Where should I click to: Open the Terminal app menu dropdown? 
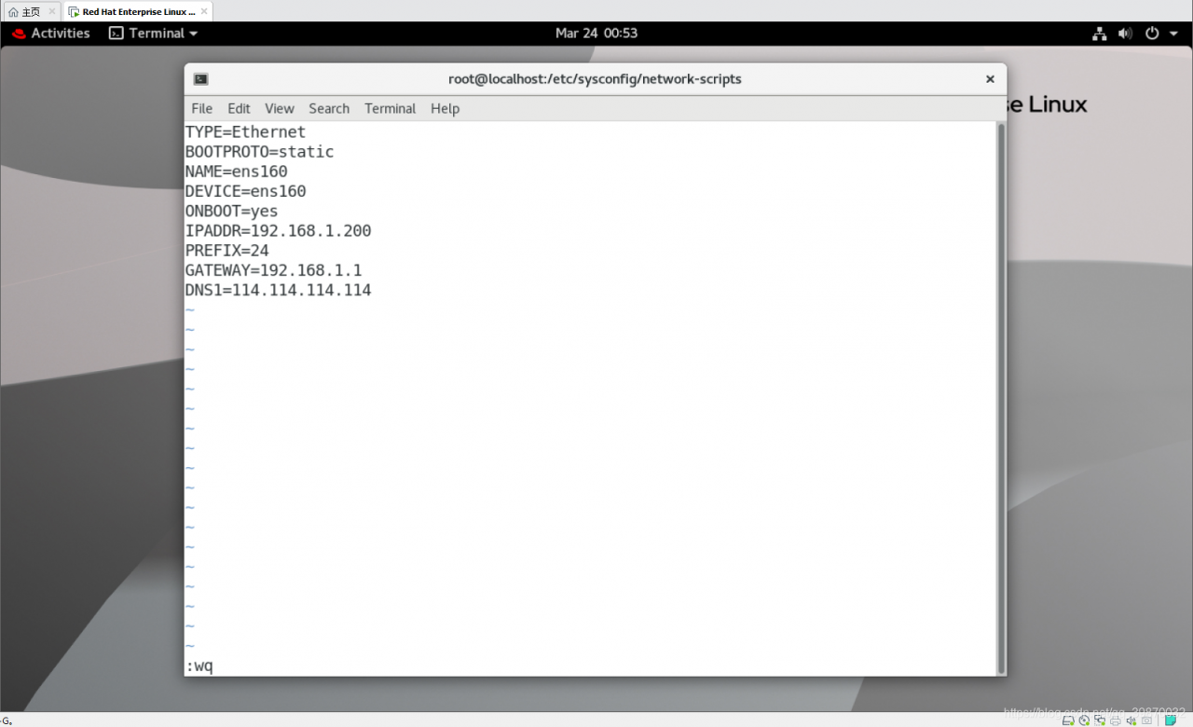tap(154, 34)
